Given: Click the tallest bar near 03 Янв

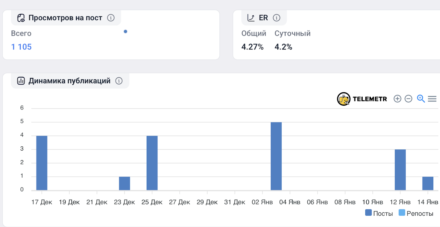Looking at the screenshot, I should pyautogui.click(x=276, y=156).
